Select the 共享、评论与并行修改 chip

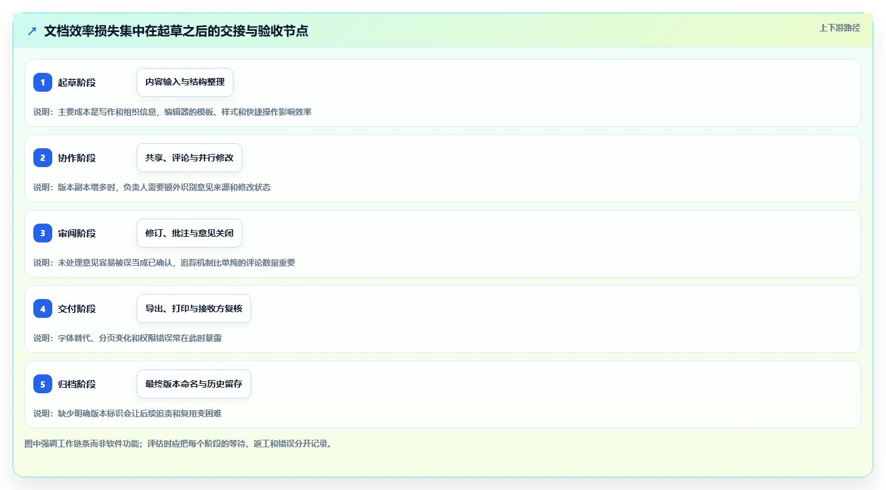[x=189, y=158]
